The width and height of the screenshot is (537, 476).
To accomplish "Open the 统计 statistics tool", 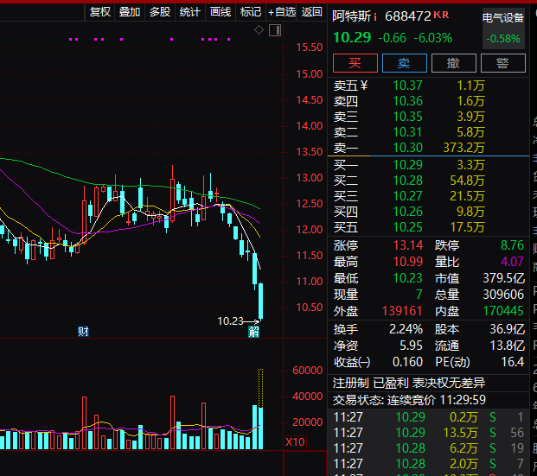I will (189, 12).
